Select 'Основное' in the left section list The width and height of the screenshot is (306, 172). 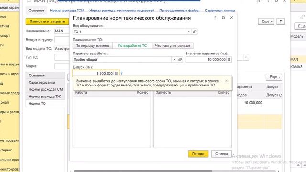(45, 75)
